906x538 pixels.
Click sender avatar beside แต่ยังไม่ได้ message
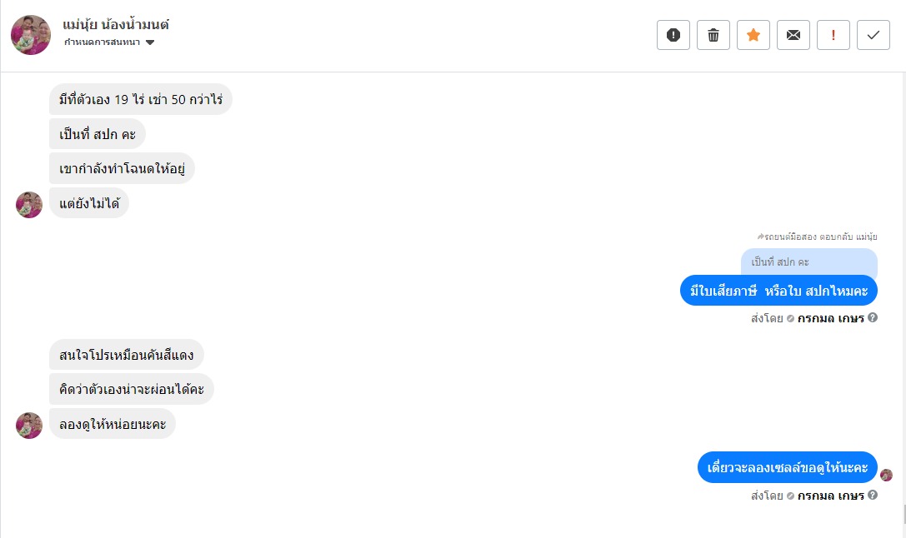(x=29, y=205)
